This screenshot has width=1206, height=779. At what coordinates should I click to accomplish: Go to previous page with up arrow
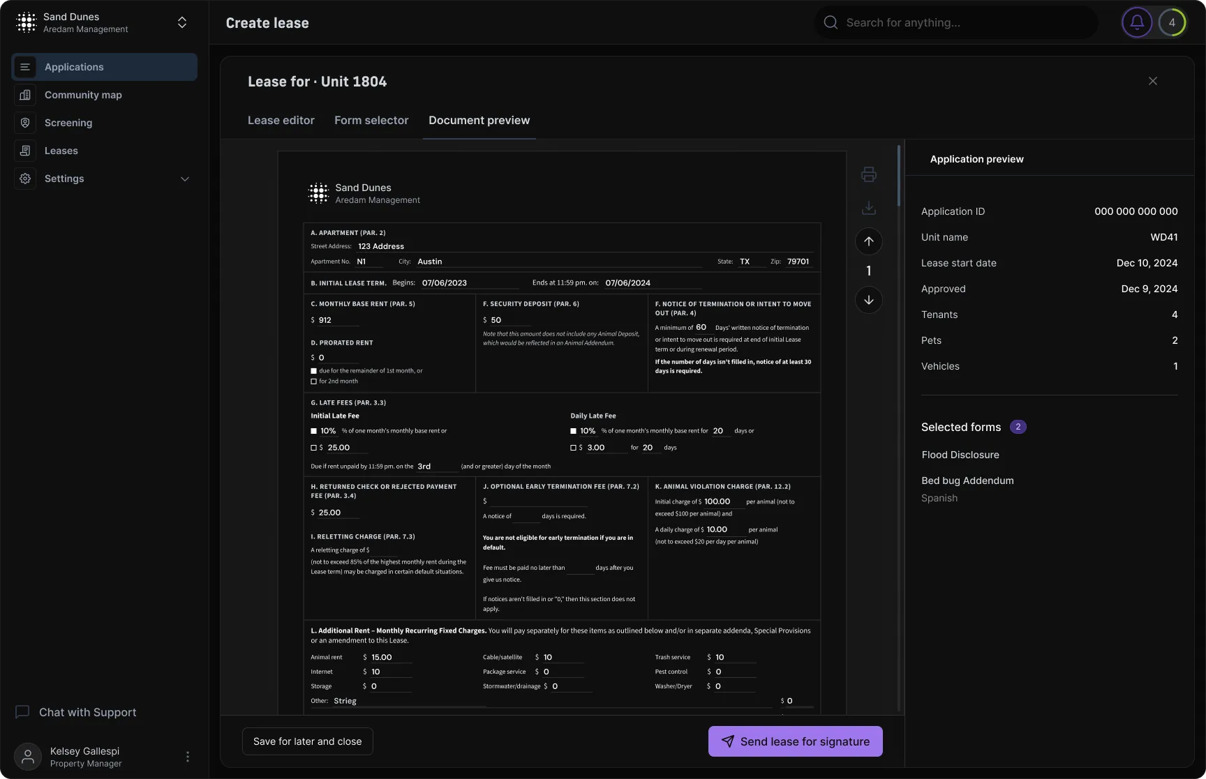869,241
